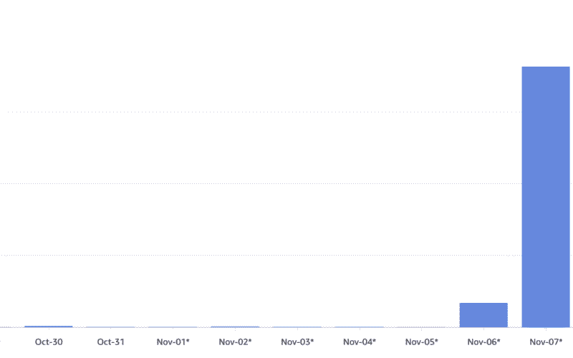Click the middle dotted horizontal gridline
Viewport: 573px width, 358px height.
click(x=258, y=183)
